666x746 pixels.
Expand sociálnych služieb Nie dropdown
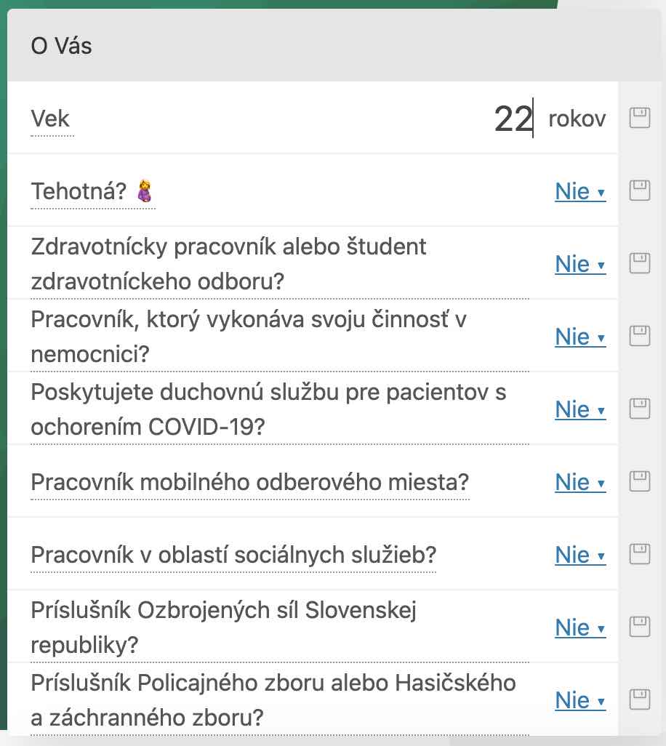(x=580, y=556)
